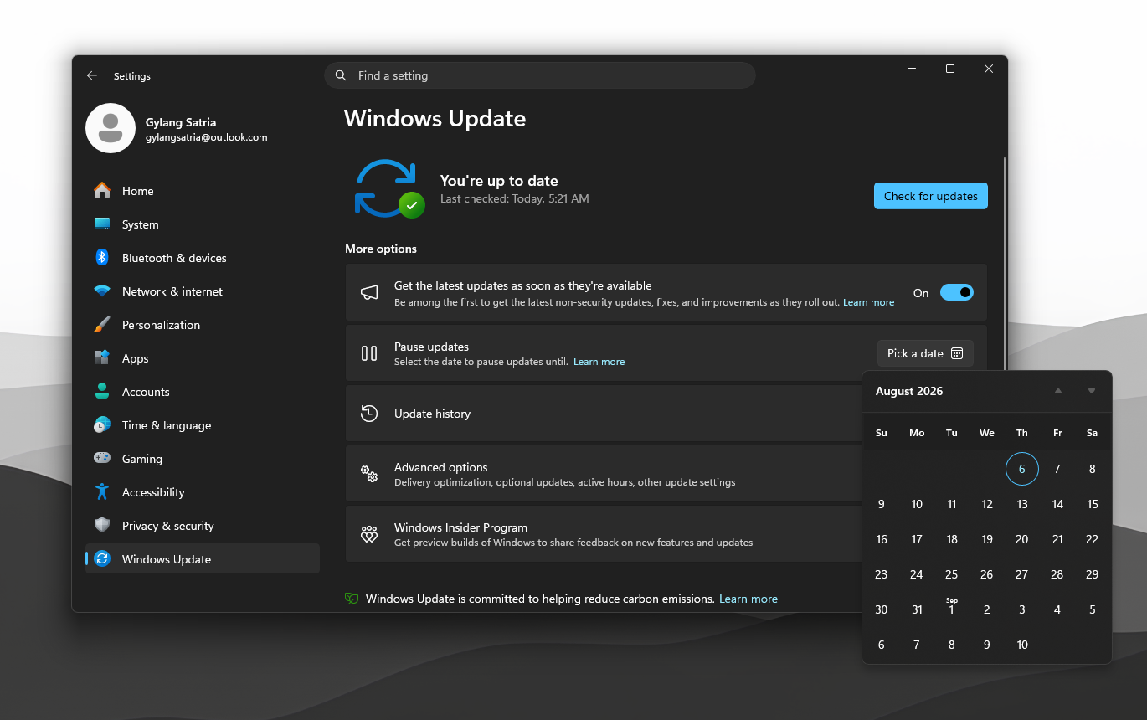Click the Find a setting search box
1147x720 pixels.
[540, 75]
